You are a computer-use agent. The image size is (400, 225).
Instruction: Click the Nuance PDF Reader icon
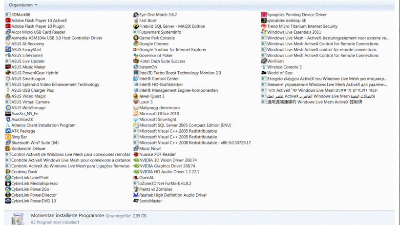click(x=136, y=154)
